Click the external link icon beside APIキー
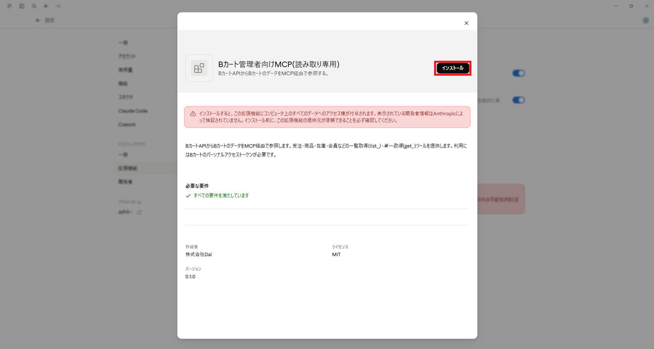 click(139, 212)
